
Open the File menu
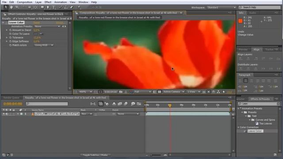4,2
